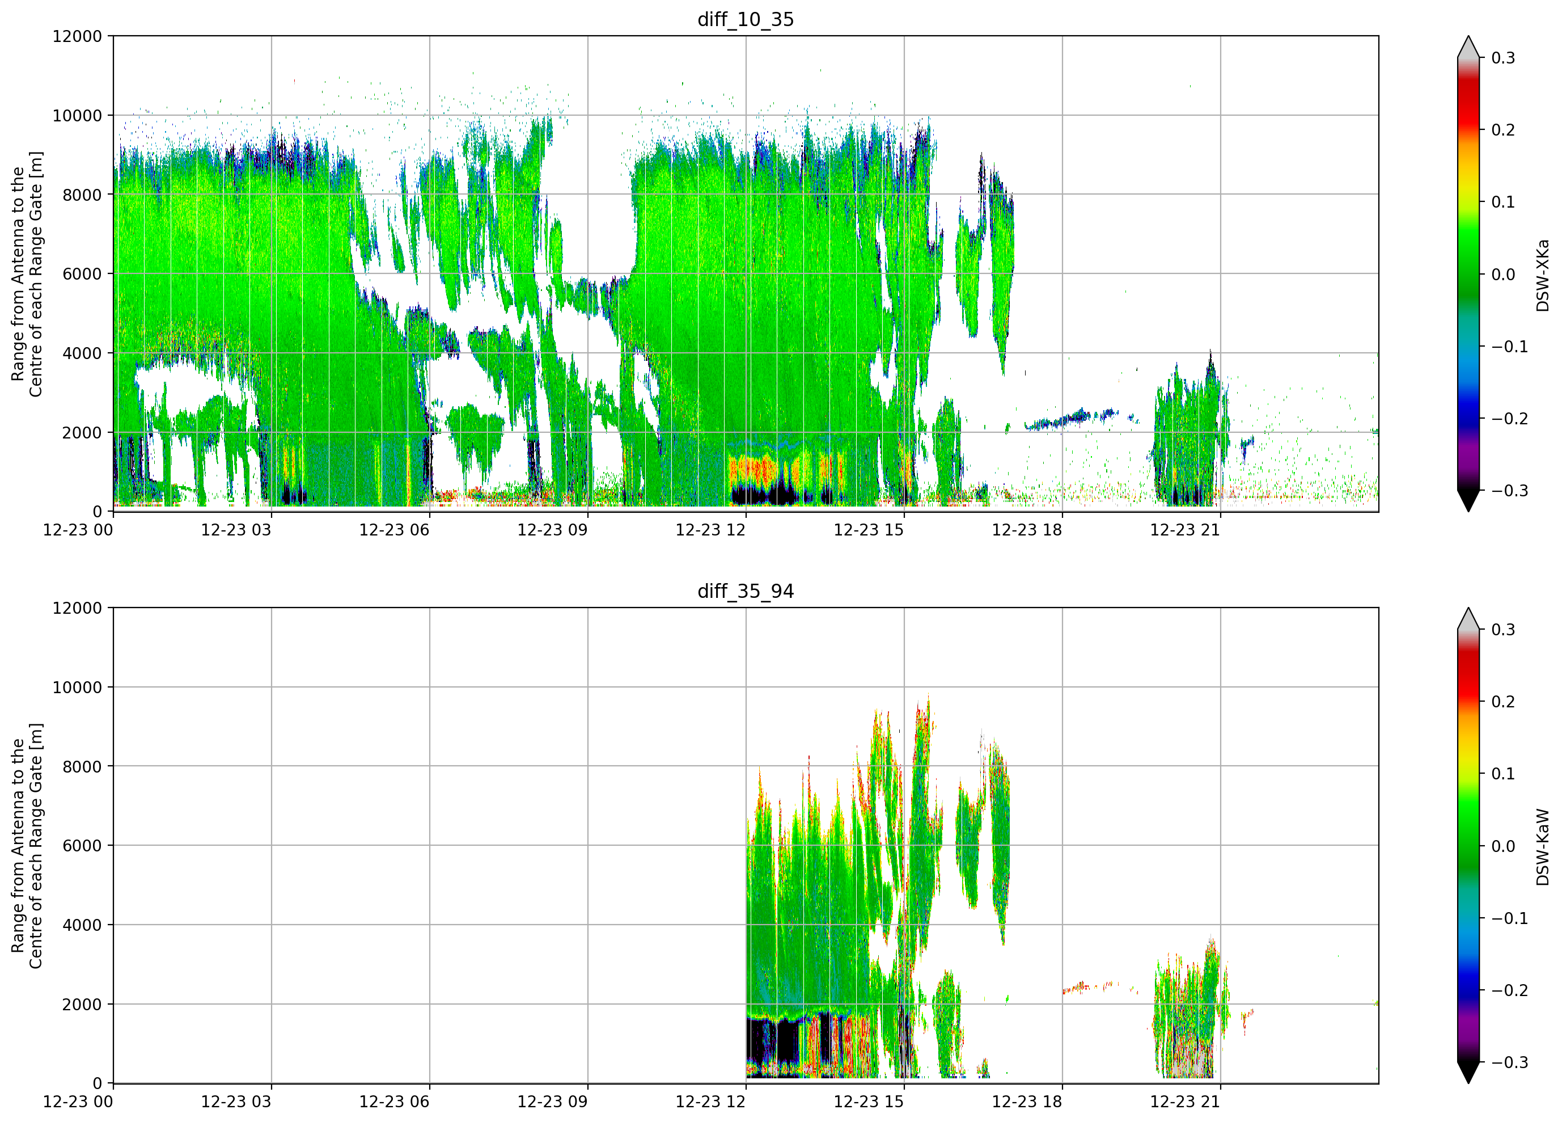
Task: Click the −0.2 tick on DSW-XKa colorbar
Action: tap(1510, 419)
